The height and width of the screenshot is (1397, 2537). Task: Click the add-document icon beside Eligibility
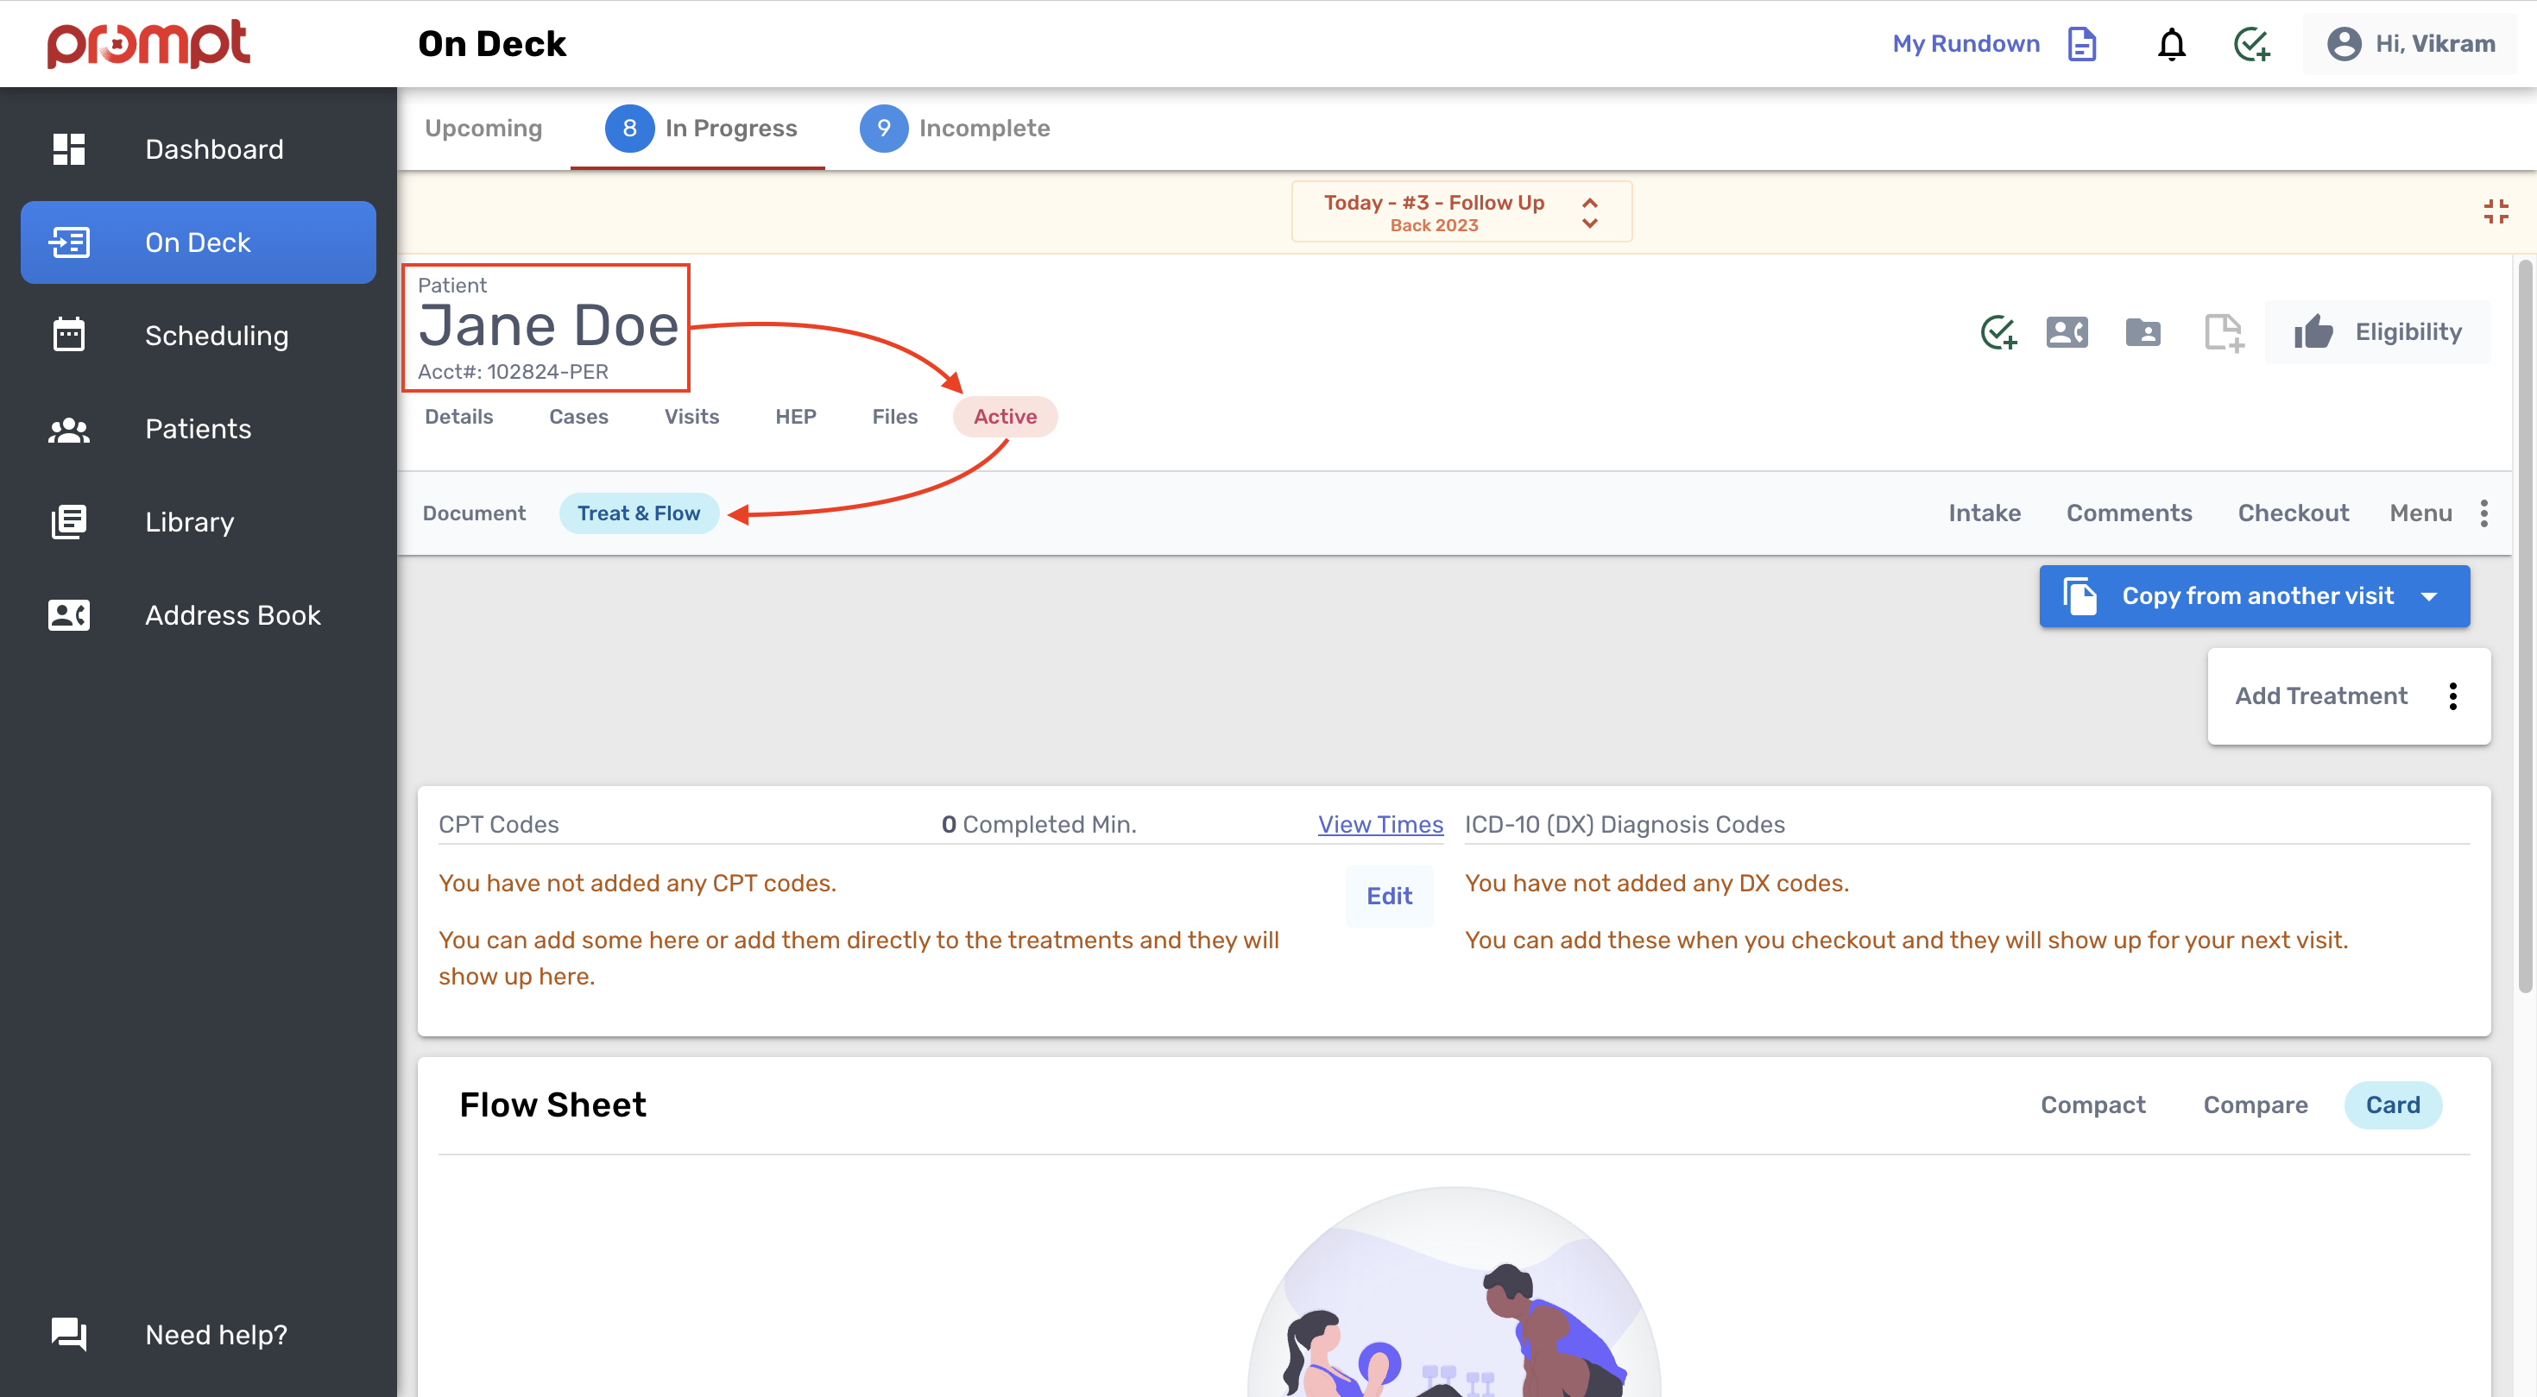tap(2224, 333)
